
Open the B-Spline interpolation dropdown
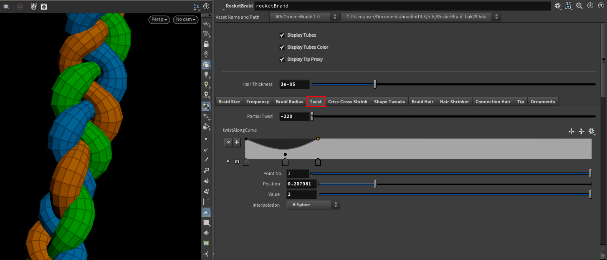[313, 205]
